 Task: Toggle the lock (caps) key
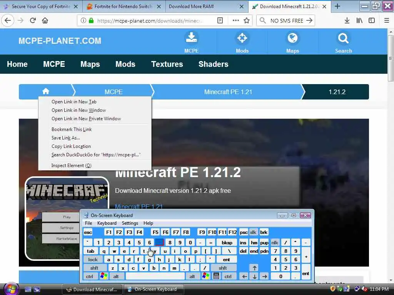(x=93, y=259)
